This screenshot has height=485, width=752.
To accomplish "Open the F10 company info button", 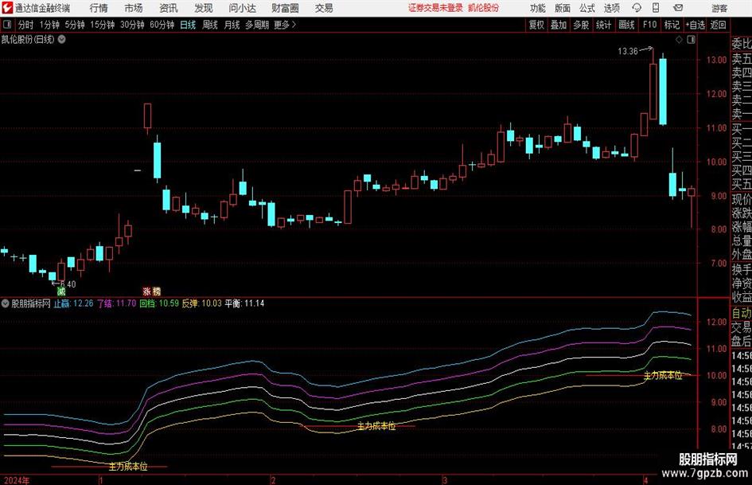I will [649, 25].
